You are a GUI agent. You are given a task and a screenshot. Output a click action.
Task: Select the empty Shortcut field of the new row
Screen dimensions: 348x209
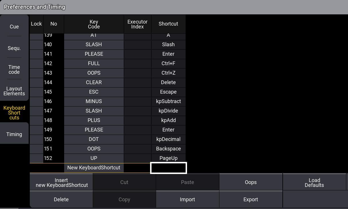[168, 168]
